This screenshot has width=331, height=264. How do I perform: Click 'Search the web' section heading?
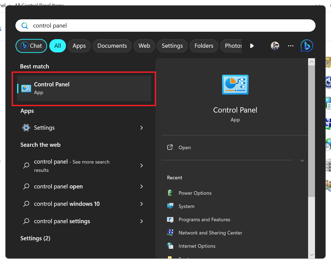pos(40,145)
